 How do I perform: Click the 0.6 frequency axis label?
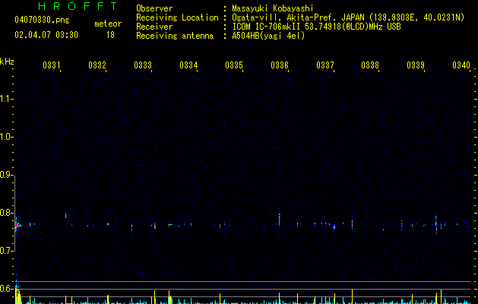(6, 289)
